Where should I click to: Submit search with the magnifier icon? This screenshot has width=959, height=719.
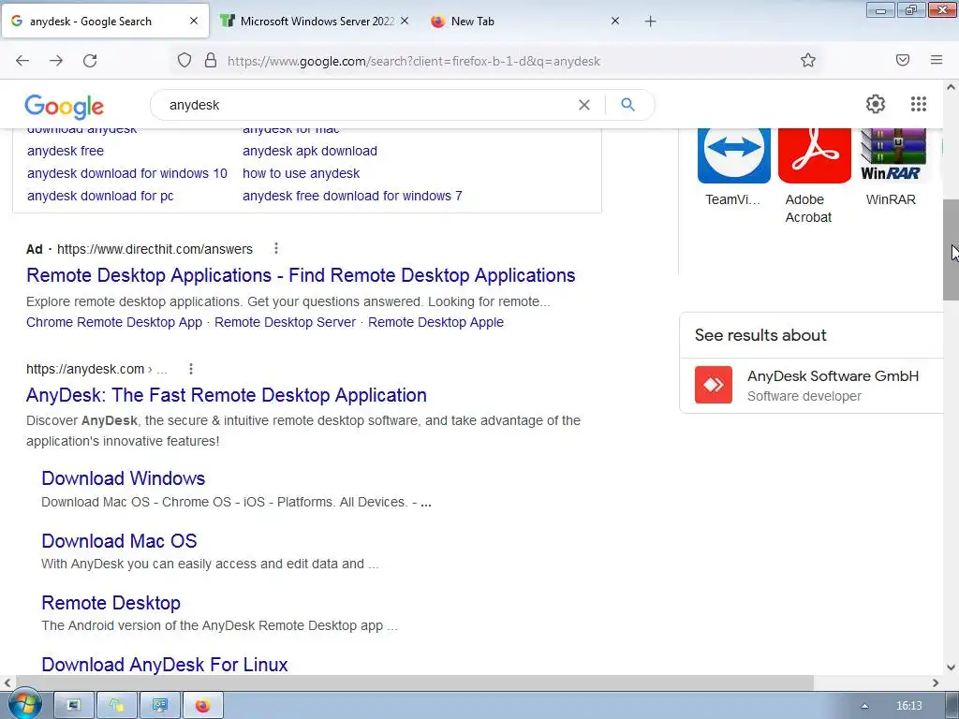[627, 105]
